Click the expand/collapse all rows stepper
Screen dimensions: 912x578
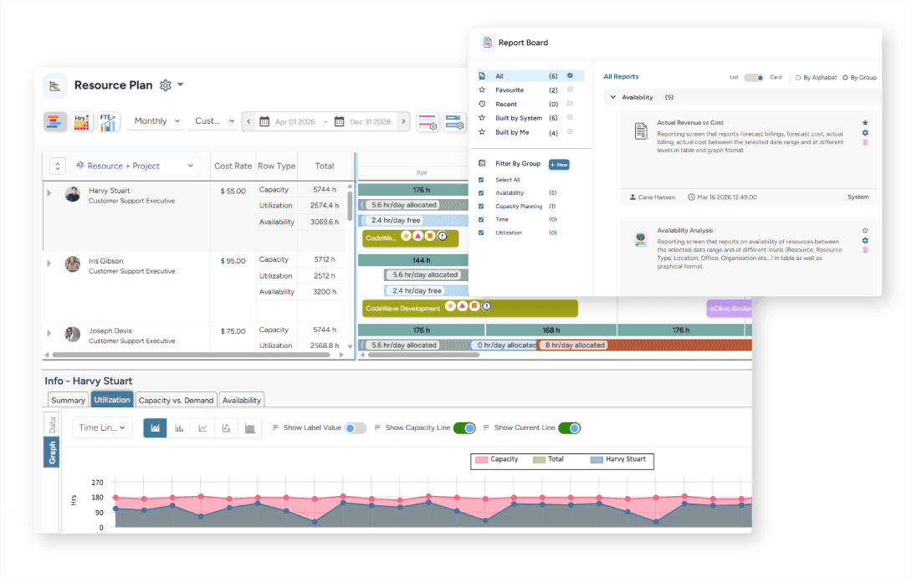pos(57,166)
